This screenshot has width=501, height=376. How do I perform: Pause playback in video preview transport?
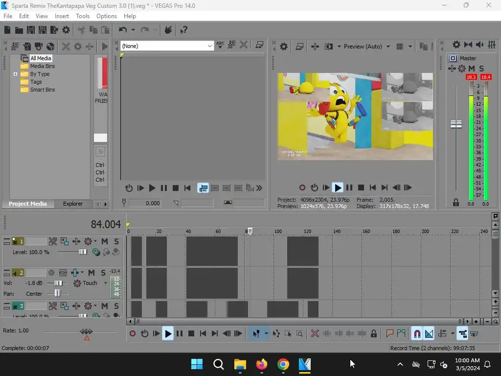point(349,188)
